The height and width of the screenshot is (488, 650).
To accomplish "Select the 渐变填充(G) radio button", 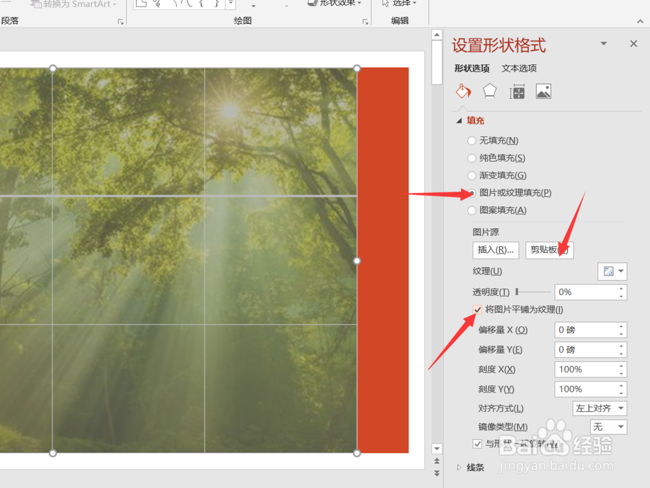I will point(472,175).
